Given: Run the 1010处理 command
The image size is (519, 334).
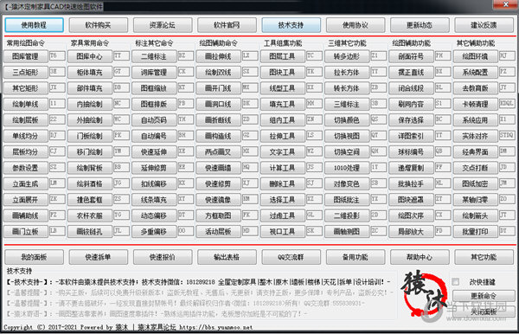Looking at the screenshot, I should [x=347, y=168].
